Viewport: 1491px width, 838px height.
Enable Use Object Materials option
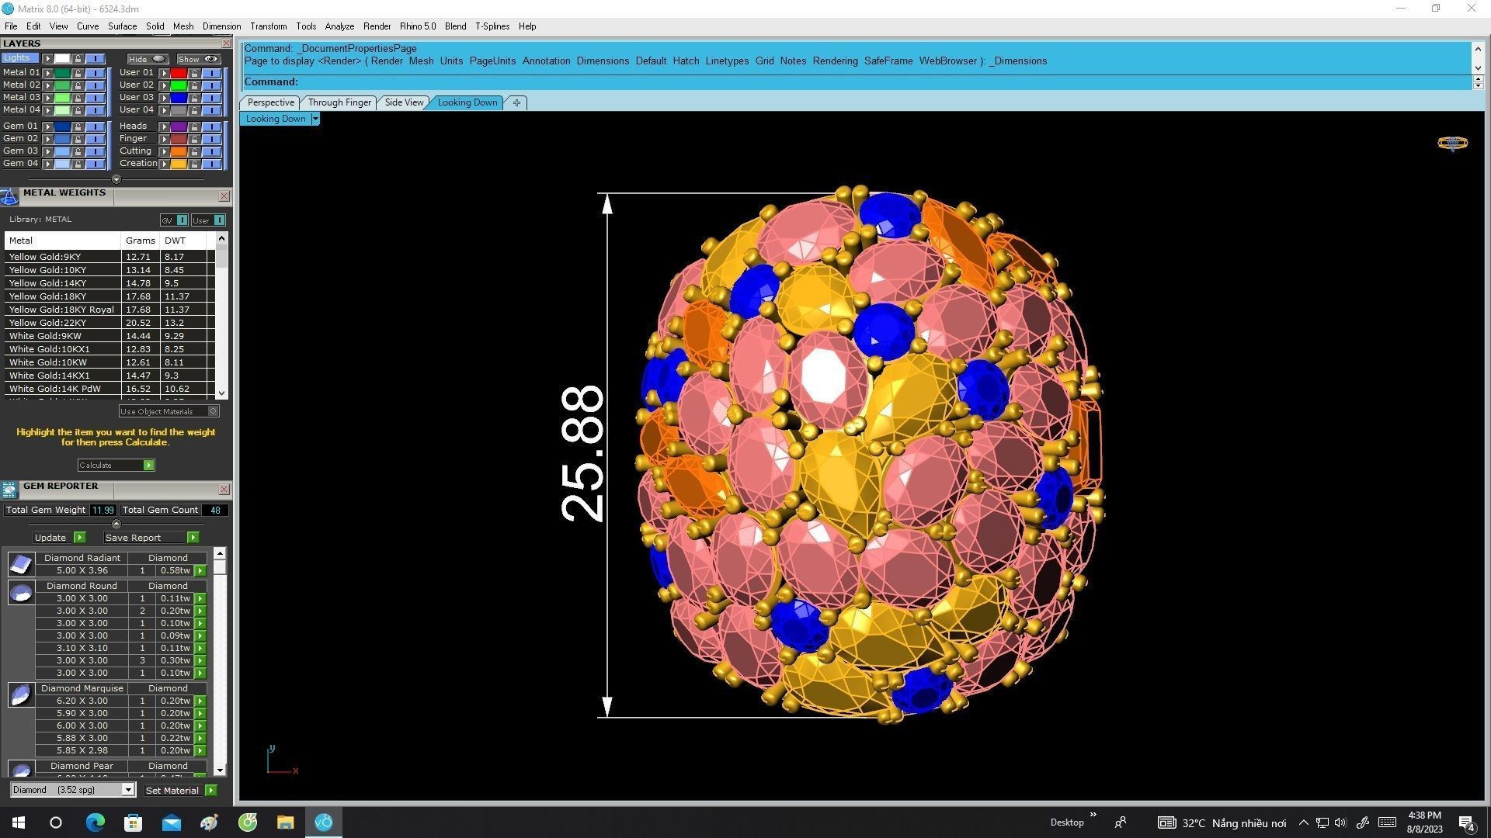click(x=214, y=411)
